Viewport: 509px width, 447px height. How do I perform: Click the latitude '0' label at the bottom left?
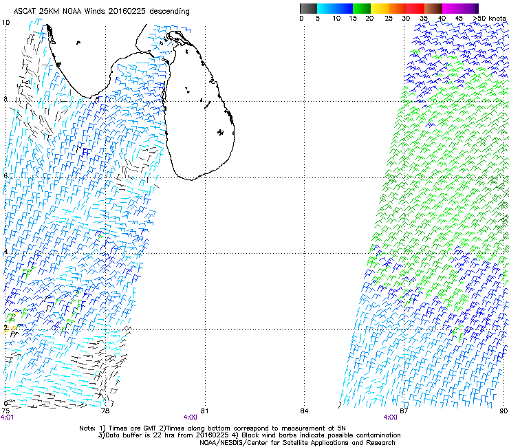pos(6,404)
